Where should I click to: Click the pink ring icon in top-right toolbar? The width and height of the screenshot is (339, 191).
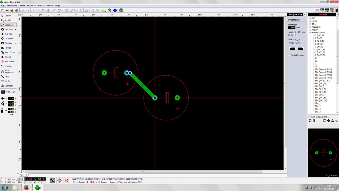(x=317, y=10)
